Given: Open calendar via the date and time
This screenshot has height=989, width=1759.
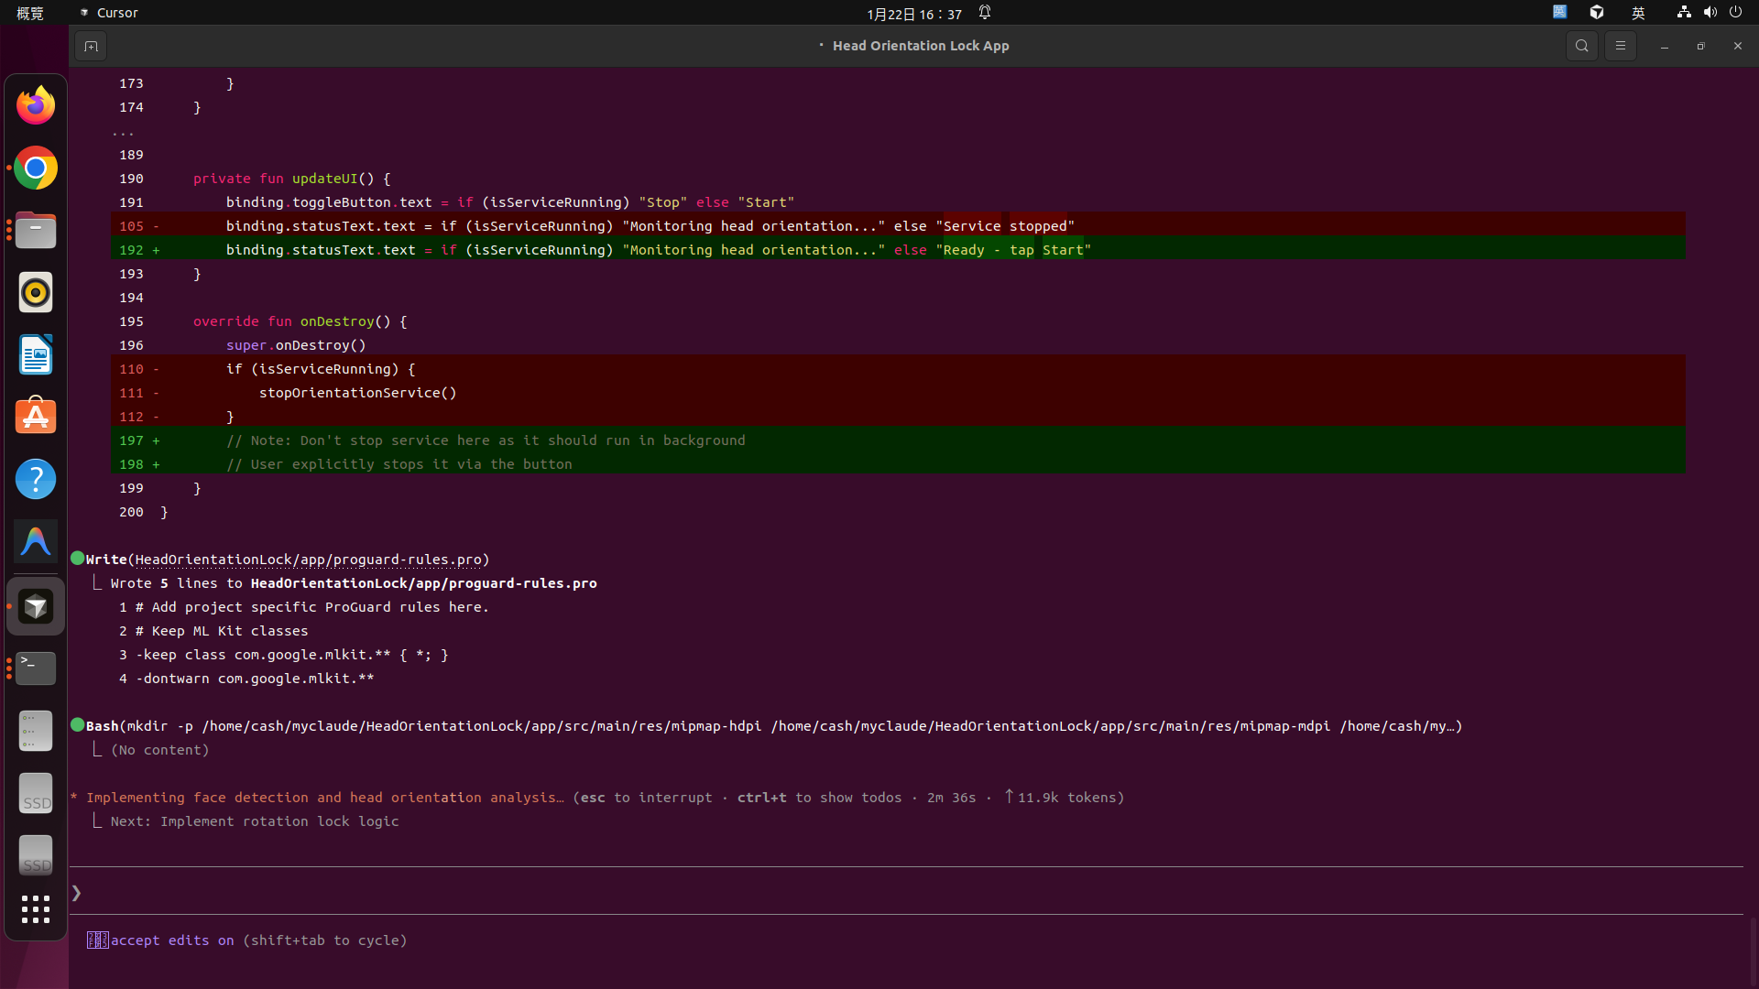Looking at the screenshot, I should pos(913,14).
